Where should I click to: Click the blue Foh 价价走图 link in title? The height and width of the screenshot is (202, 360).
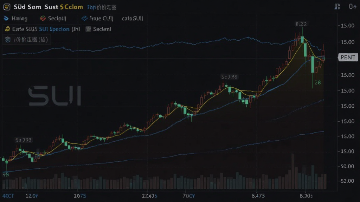[102, 7]
